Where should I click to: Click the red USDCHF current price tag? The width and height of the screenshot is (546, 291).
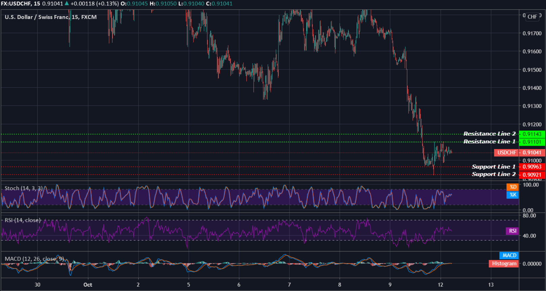(x=507, y=152)
